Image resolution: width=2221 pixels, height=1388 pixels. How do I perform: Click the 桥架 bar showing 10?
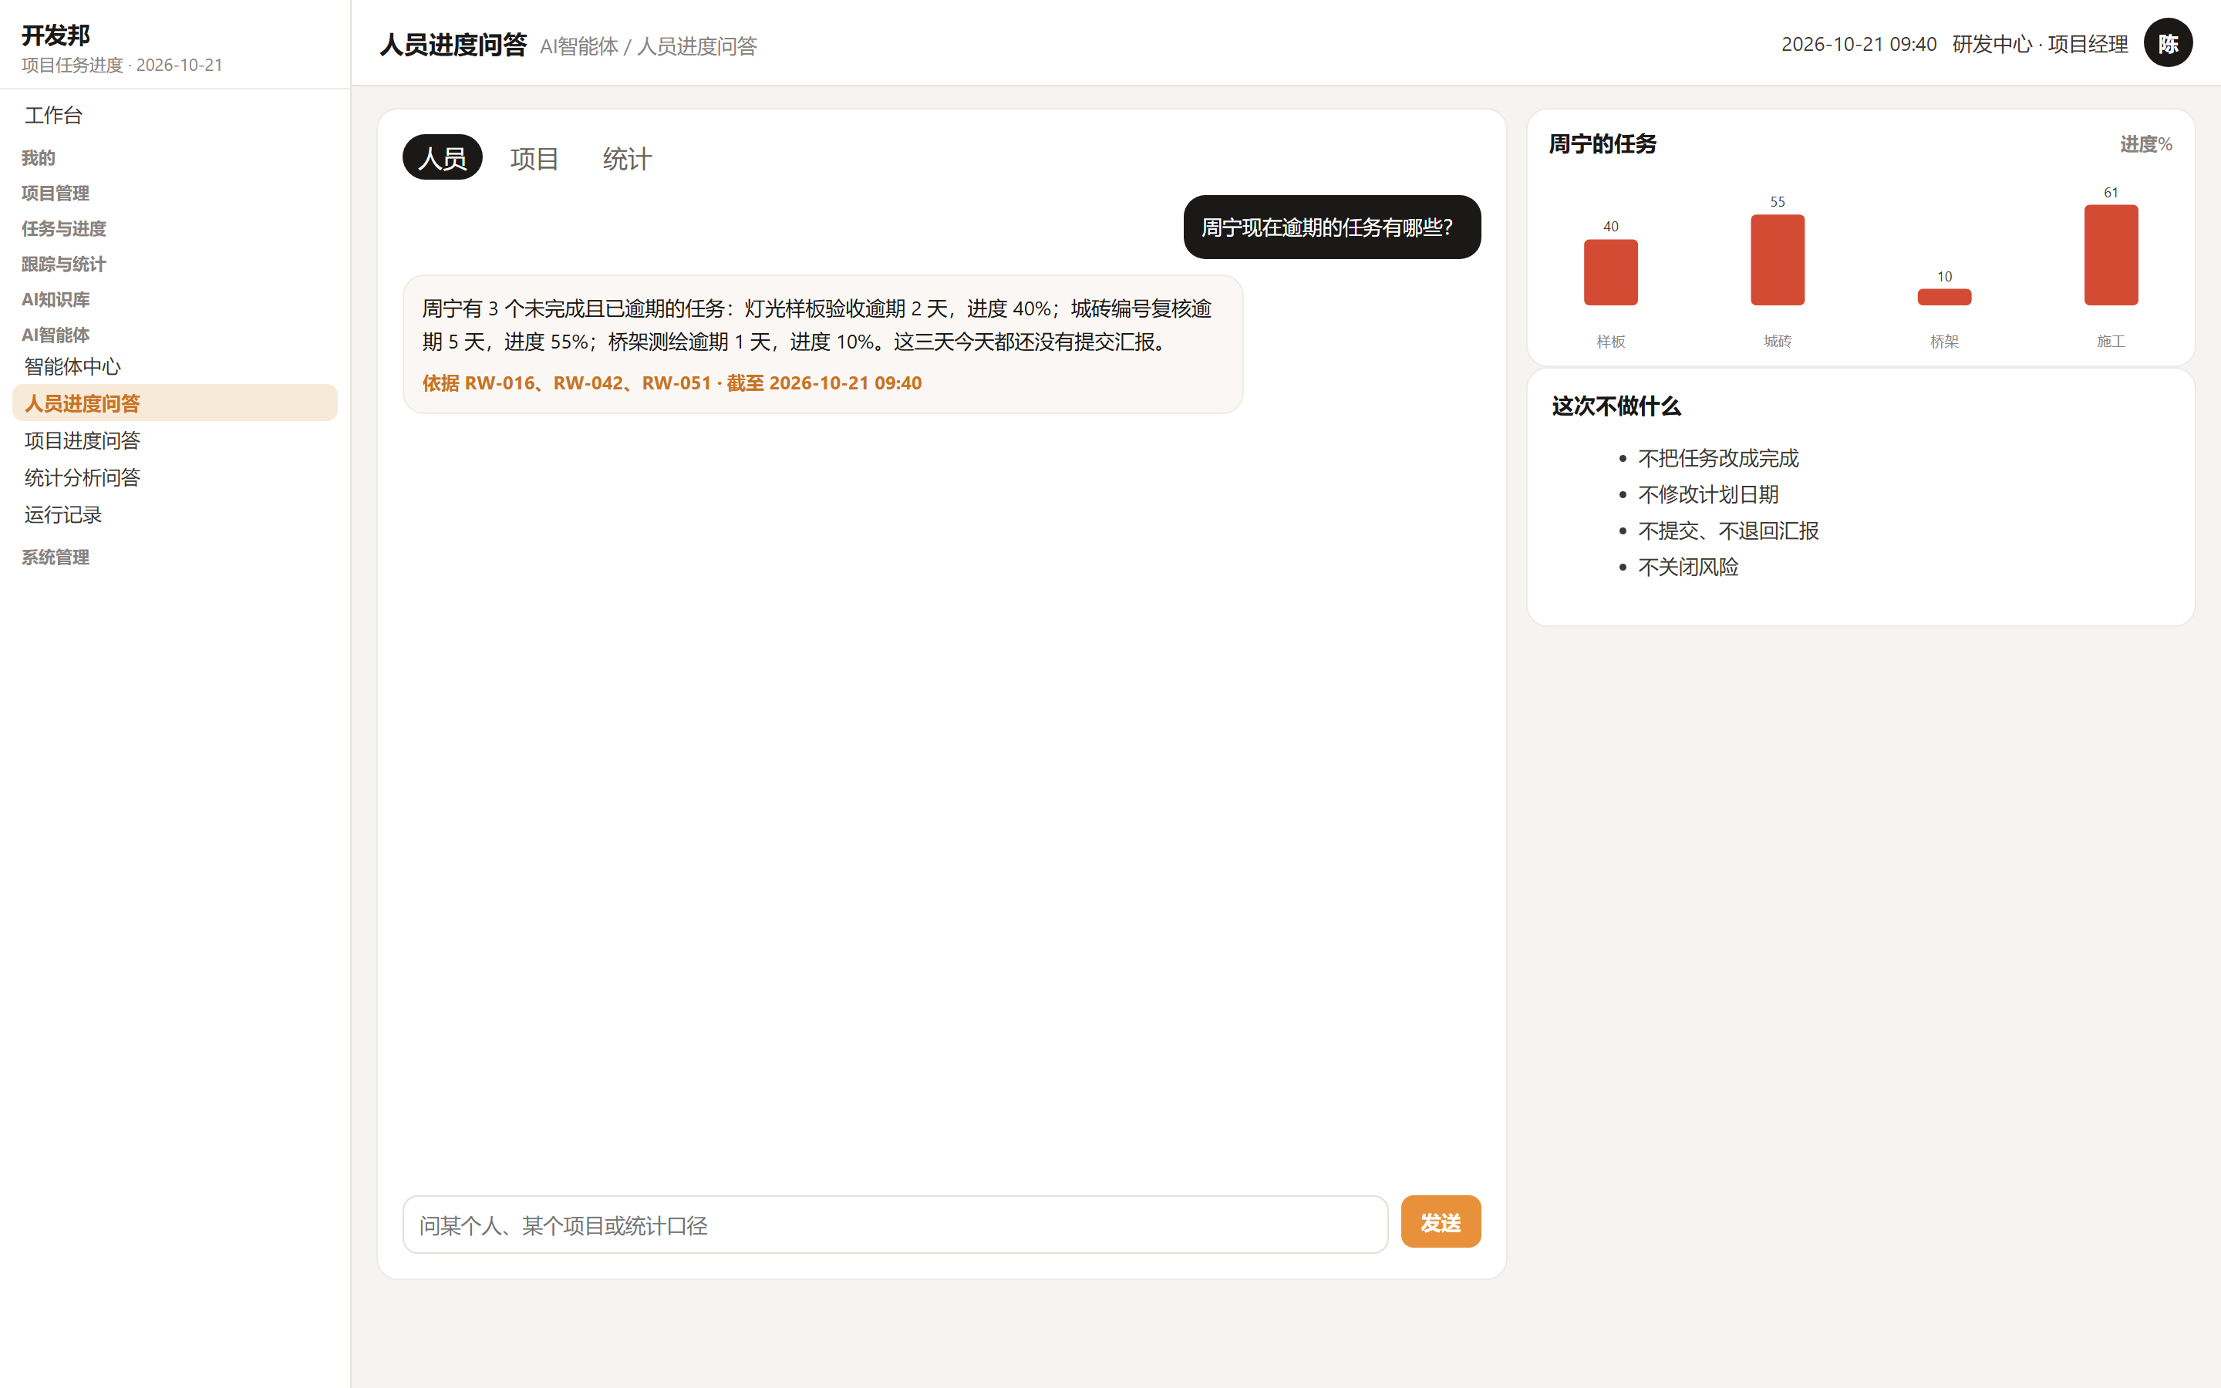click(1944, 298)
